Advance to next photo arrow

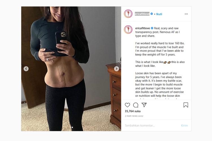click(116, 69)
